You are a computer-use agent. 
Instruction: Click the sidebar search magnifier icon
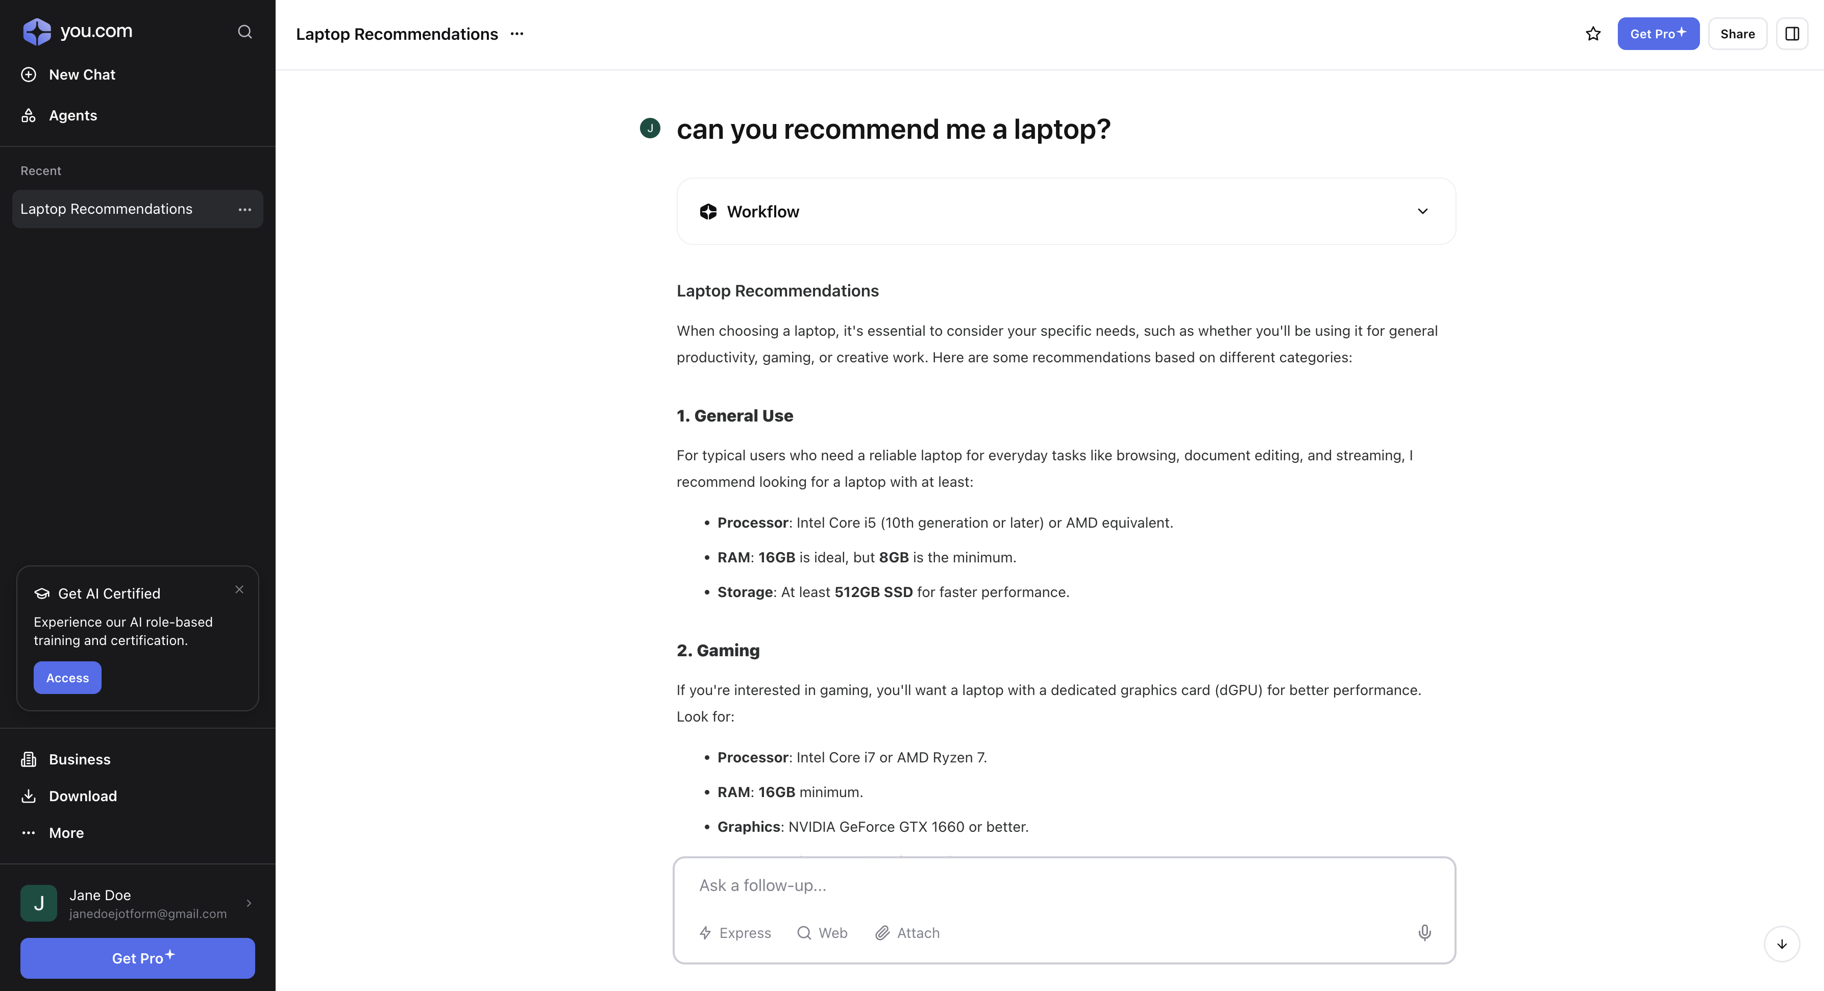click(244, 32)
